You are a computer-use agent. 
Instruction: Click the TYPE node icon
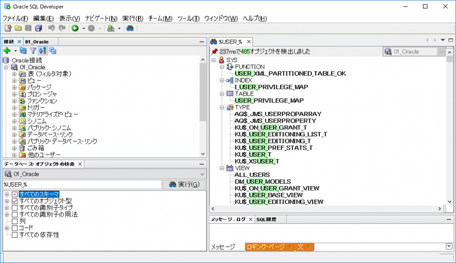click(230, 107)
